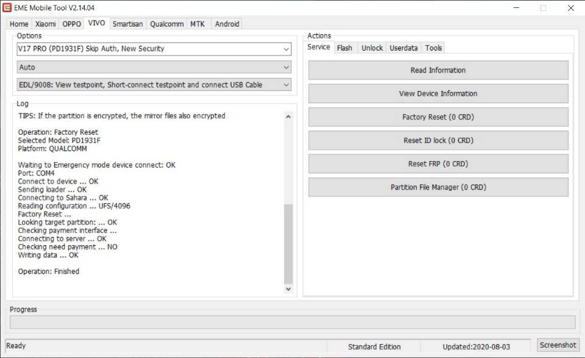The width and height of the screenshot is (585, 358).
Task: Open the Home tab
Action: (x=19, y=24)
